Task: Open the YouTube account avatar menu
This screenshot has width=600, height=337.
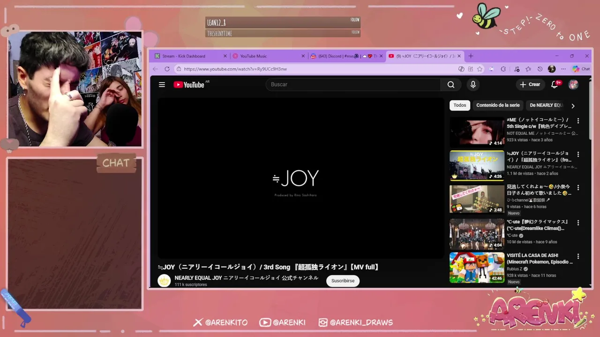Action: 573,85
